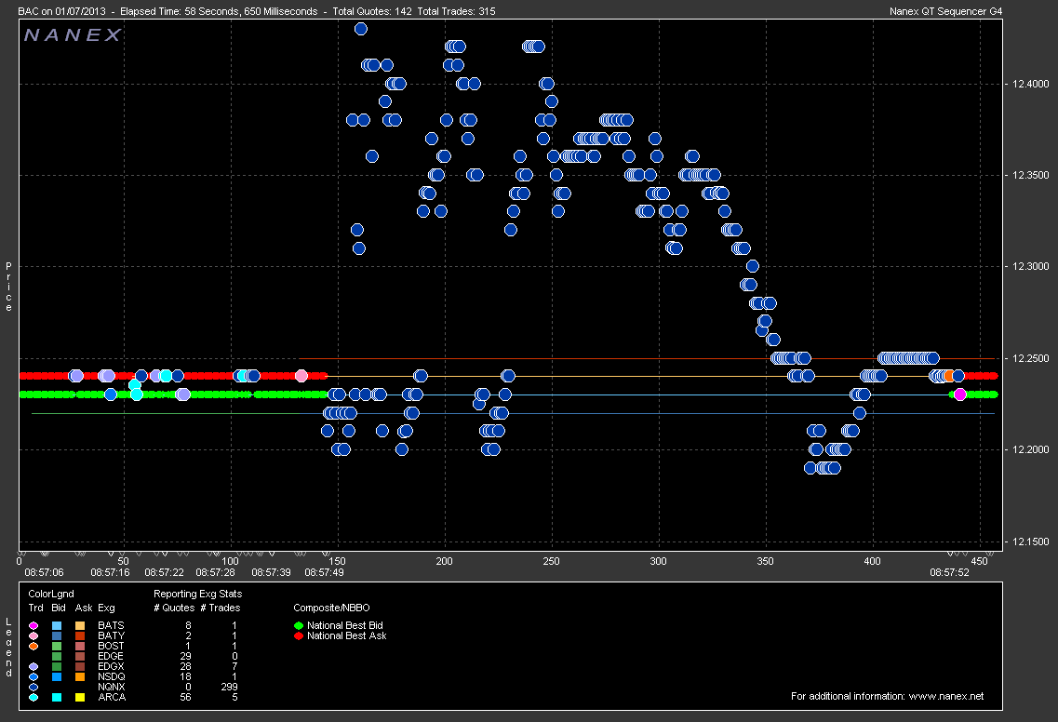Select the highest trade dot above 12.4000
The width and height of the screenshot is (1058, 722).
click(361, 28)
